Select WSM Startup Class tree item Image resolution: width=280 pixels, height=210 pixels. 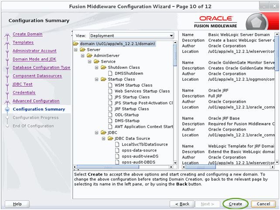133,85
